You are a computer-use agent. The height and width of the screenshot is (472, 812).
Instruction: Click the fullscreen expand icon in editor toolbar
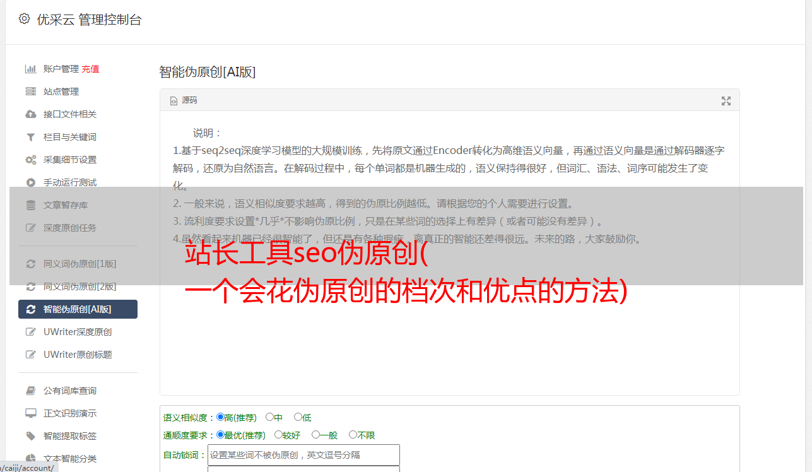click(x=726, y=101)
